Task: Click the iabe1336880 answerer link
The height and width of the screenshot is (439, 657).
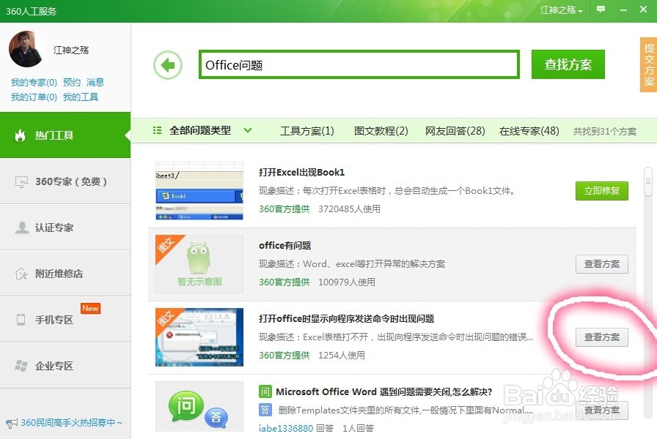Action: (x=286, y=428)
